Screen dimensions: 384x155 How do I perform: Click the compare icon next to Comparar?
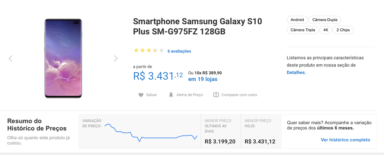[x=216, y=95]
